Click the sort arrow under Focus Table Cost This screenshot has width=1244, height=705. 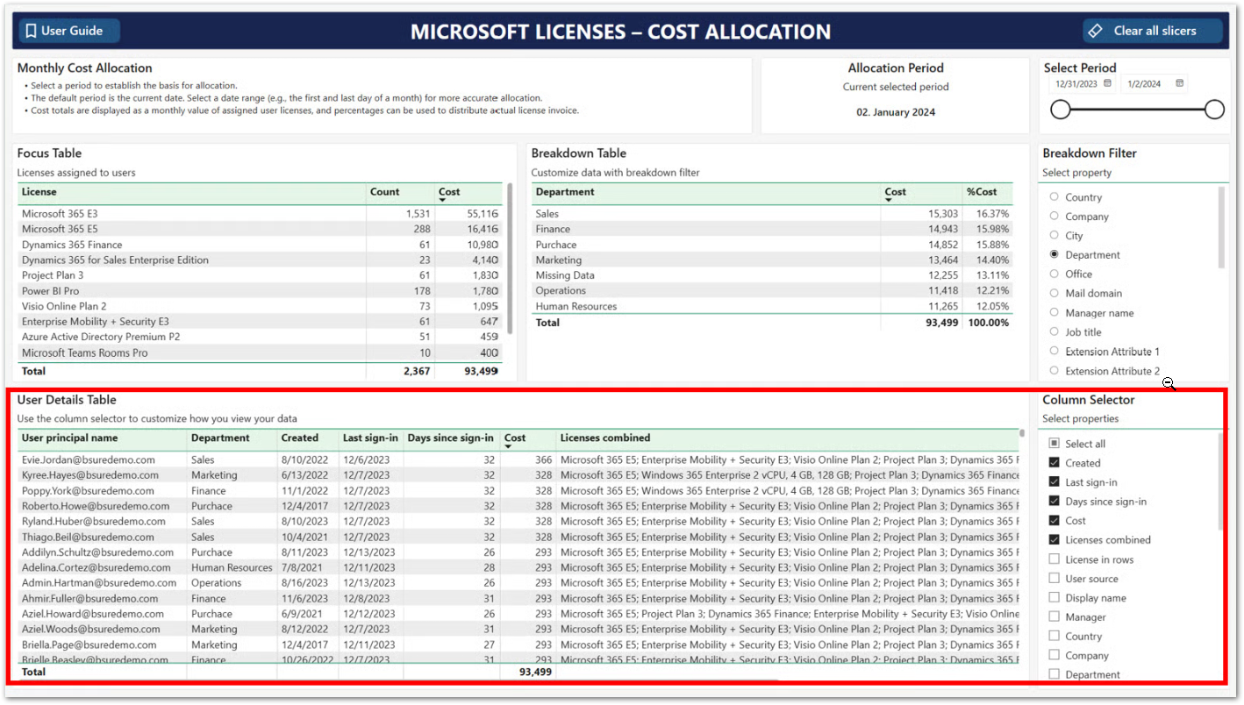coord(443,201)
